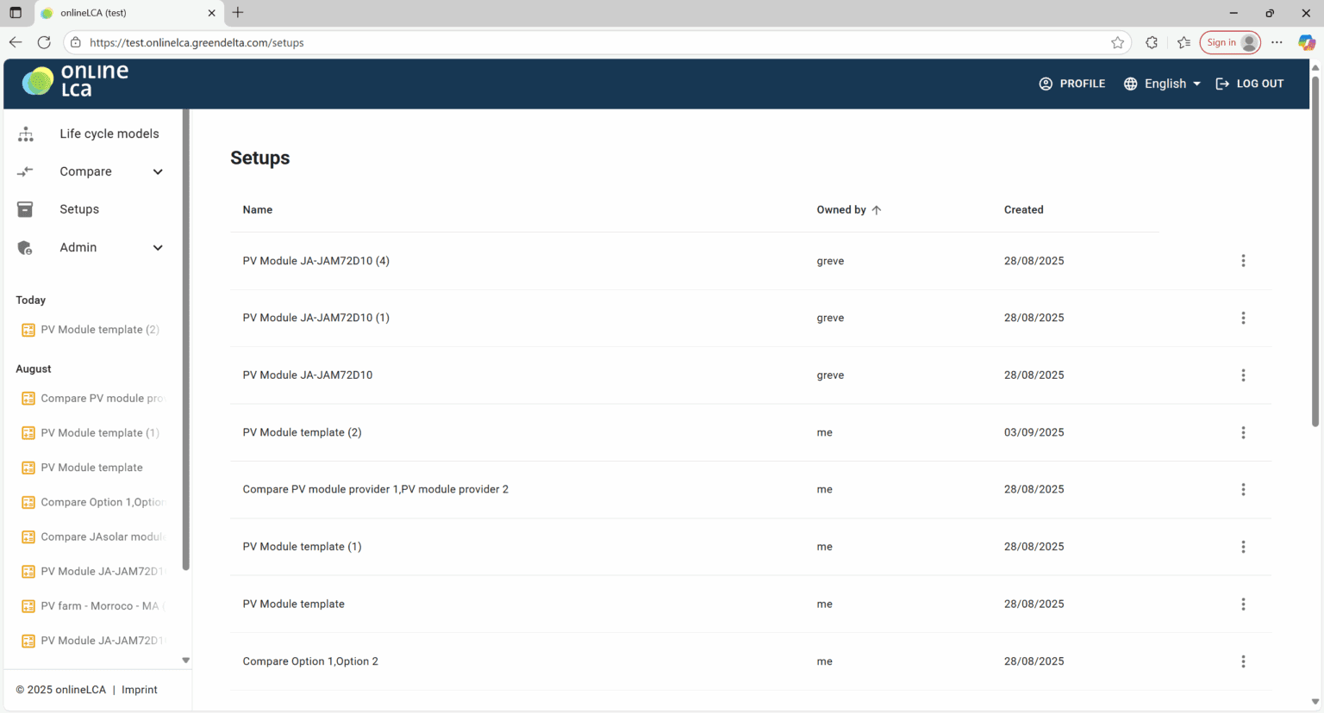Open the browser extensions icon
The height and width of the screenshot is (713, 1324).
pos(1151,42)
